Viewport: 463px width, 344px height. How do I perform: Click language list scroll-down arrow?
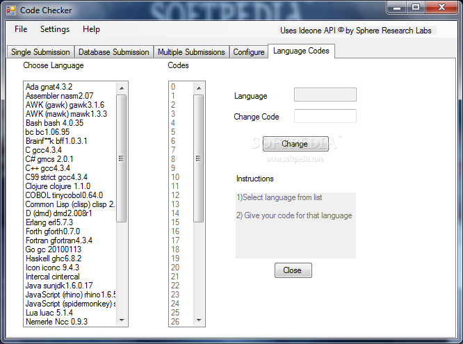click(122, 320)
